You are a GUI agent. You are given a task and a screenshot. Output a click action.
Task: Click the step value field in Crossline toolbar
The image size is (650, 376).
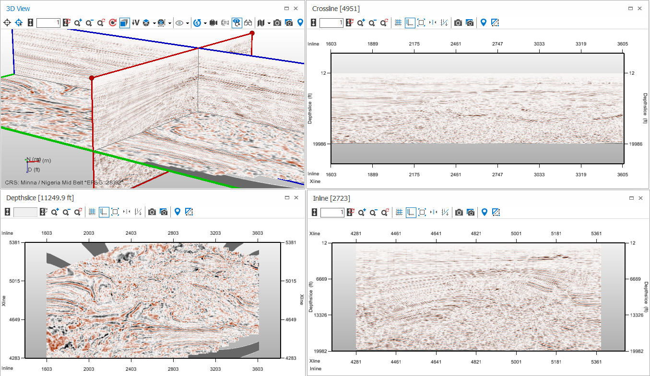pos(331,23)
